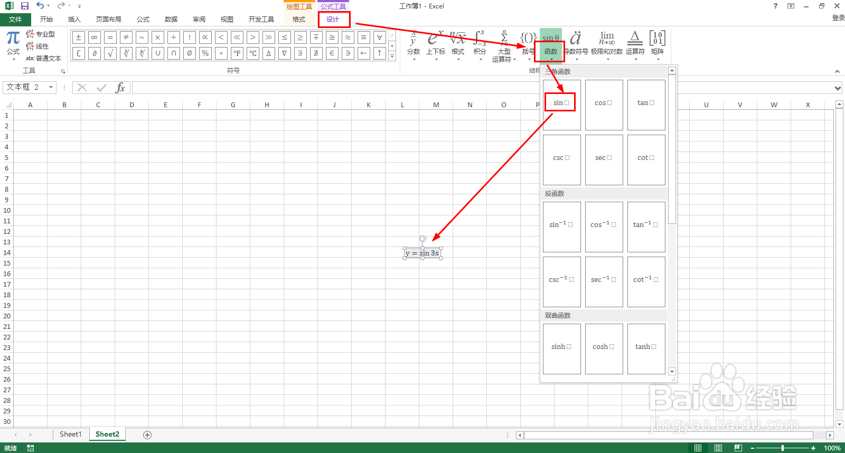Insert the partial differential symbol
The height and width of the screenshot is (453, 845).
pos(94,53)
